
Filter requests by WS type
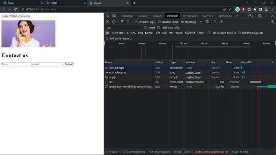coord(171,33)
